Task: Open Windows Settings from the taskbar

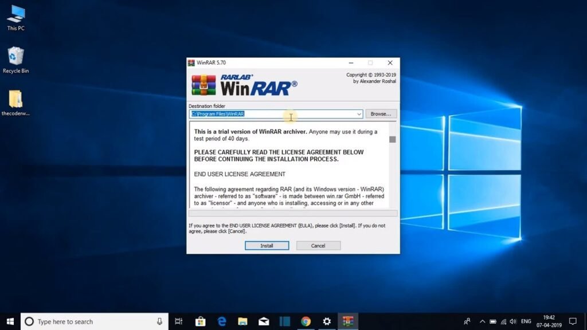Action: 326,321
